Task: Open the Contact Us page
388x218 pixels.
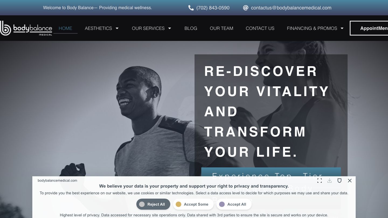Action: click(260, 28)
